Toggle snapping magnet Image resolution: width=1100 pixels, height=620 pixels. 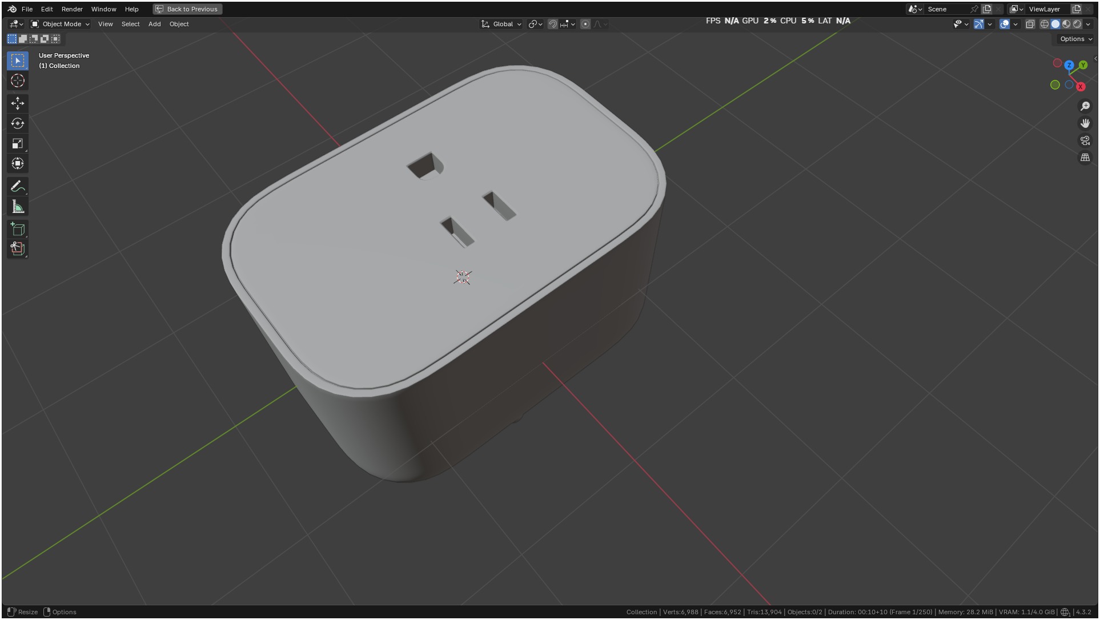[553, 24]
